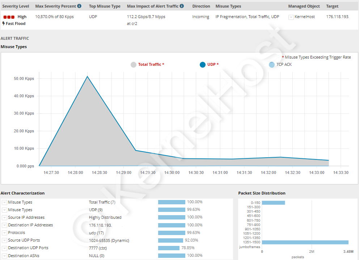Click the Severity Level column header
This screenshot has height=260, width=359.
[x=16, y=6]
